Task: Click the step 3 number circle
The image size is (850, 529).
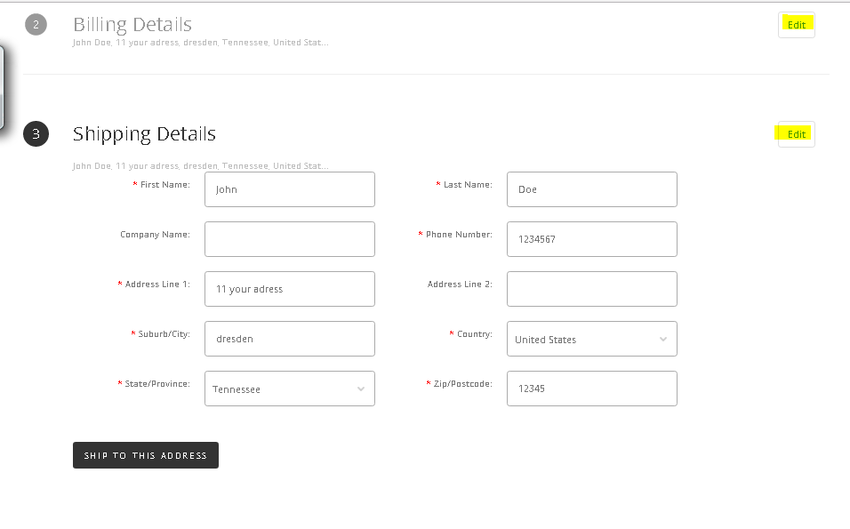Action: tap(36, 134)
